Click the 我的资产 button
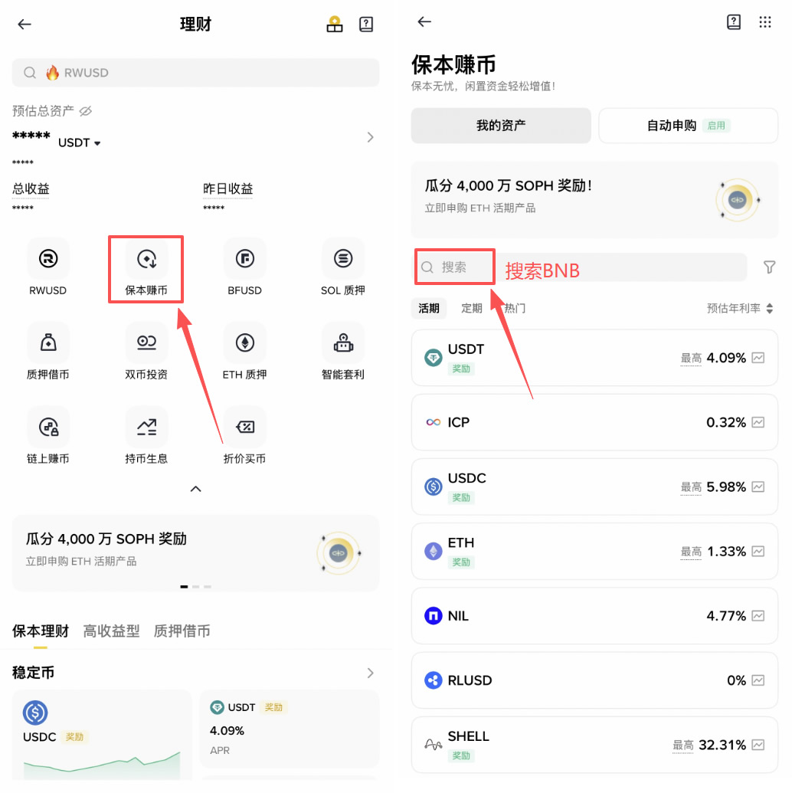Screen dimensions: 792x793 501,126
